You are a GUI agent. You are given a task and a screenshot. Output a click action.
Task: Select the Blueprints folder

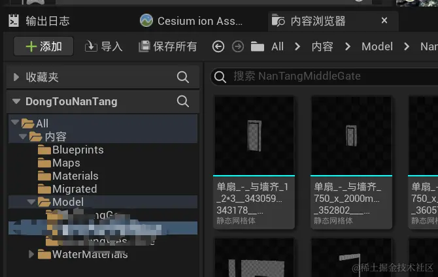[103, 150]
